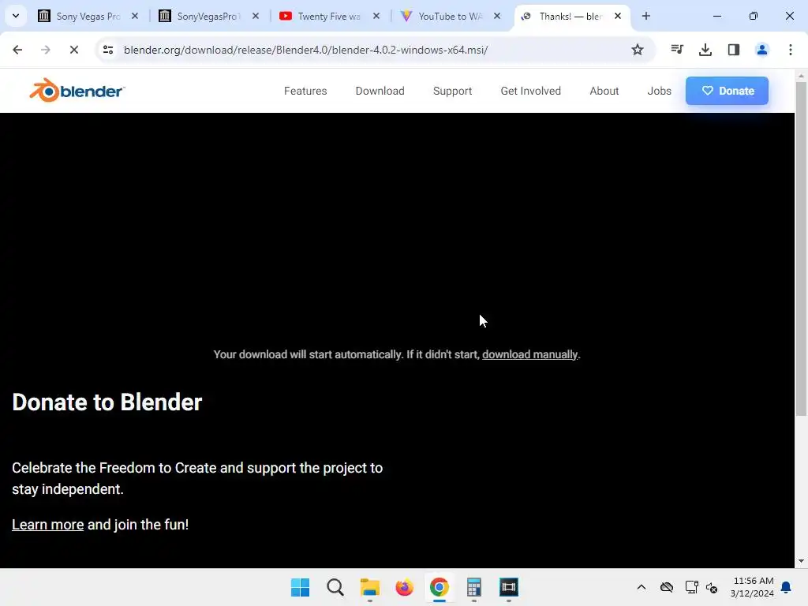The width and height of the screenshot is (808, 606).
Task: Open the media controls icon in toolbar
Action: tap(677, 50)
